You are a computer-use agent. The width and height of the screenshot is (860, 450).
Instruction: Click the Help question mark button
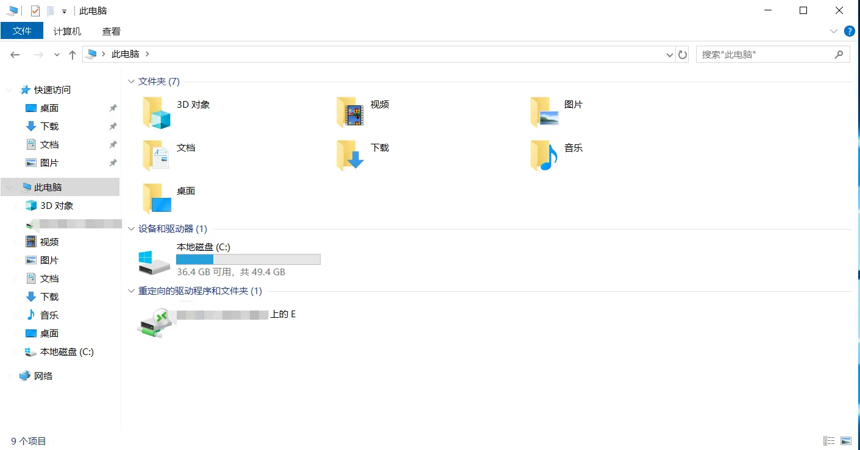pos(850,31)
